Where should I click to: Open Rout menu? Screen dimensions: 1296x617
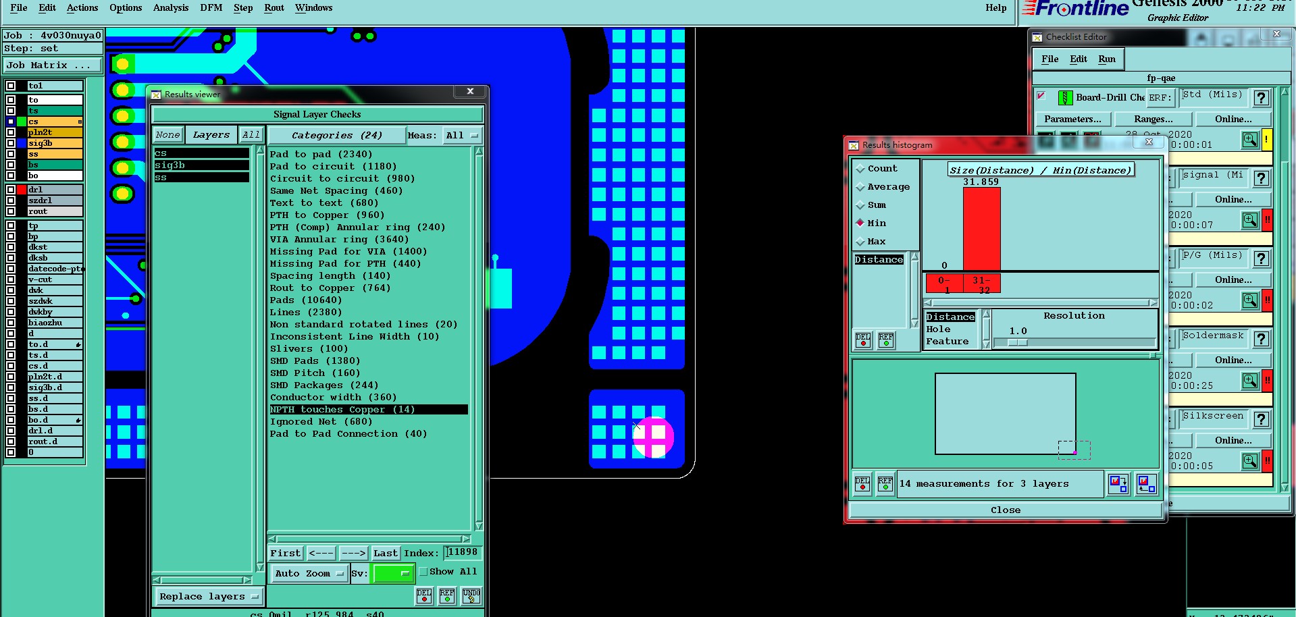tap(274, 8)
